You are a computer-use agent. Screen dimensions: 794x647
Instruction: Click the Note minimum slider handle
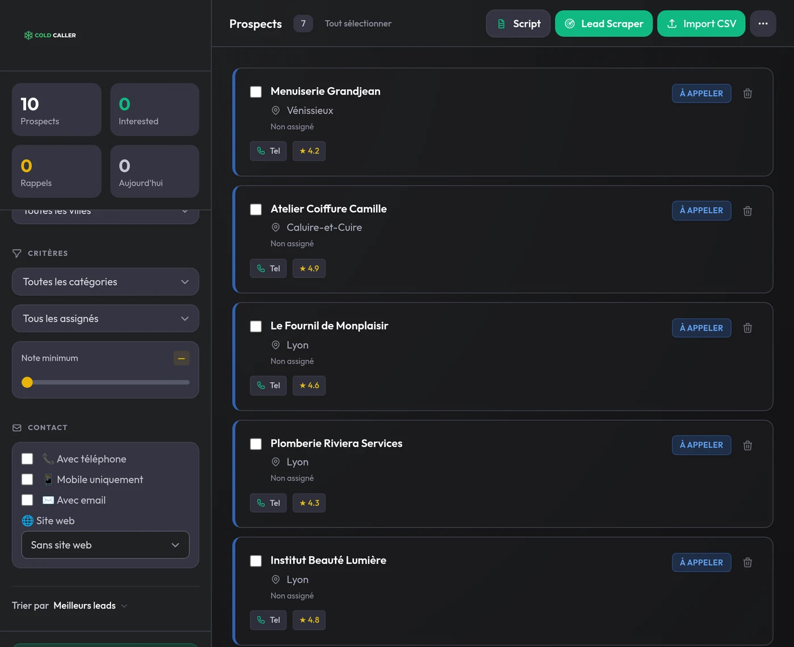27,382
